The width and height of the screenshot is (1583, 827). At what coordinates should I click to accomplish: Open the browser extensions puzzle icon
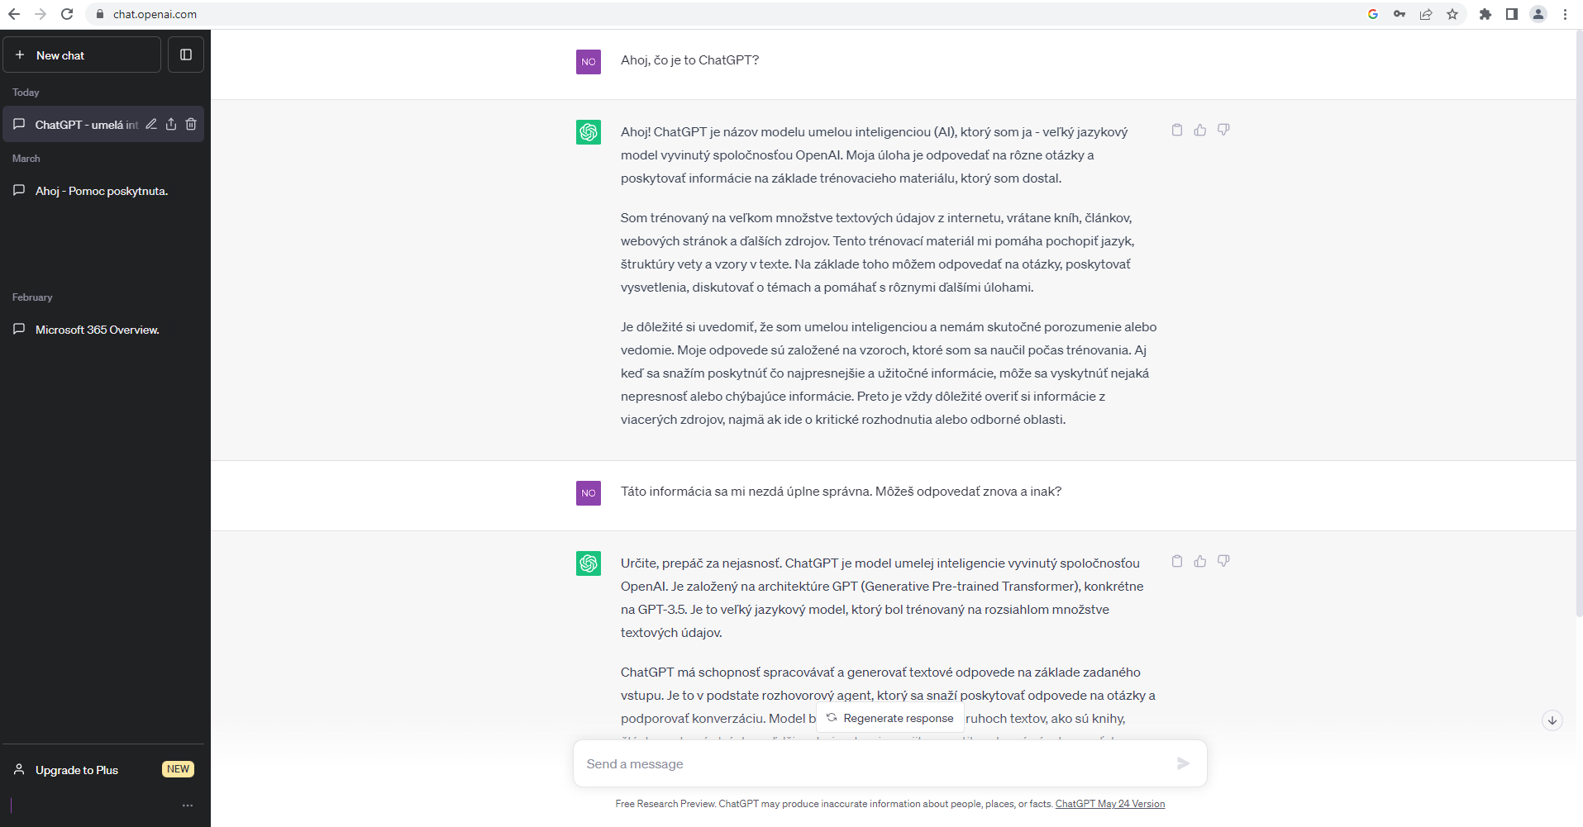click(1485, 14)
